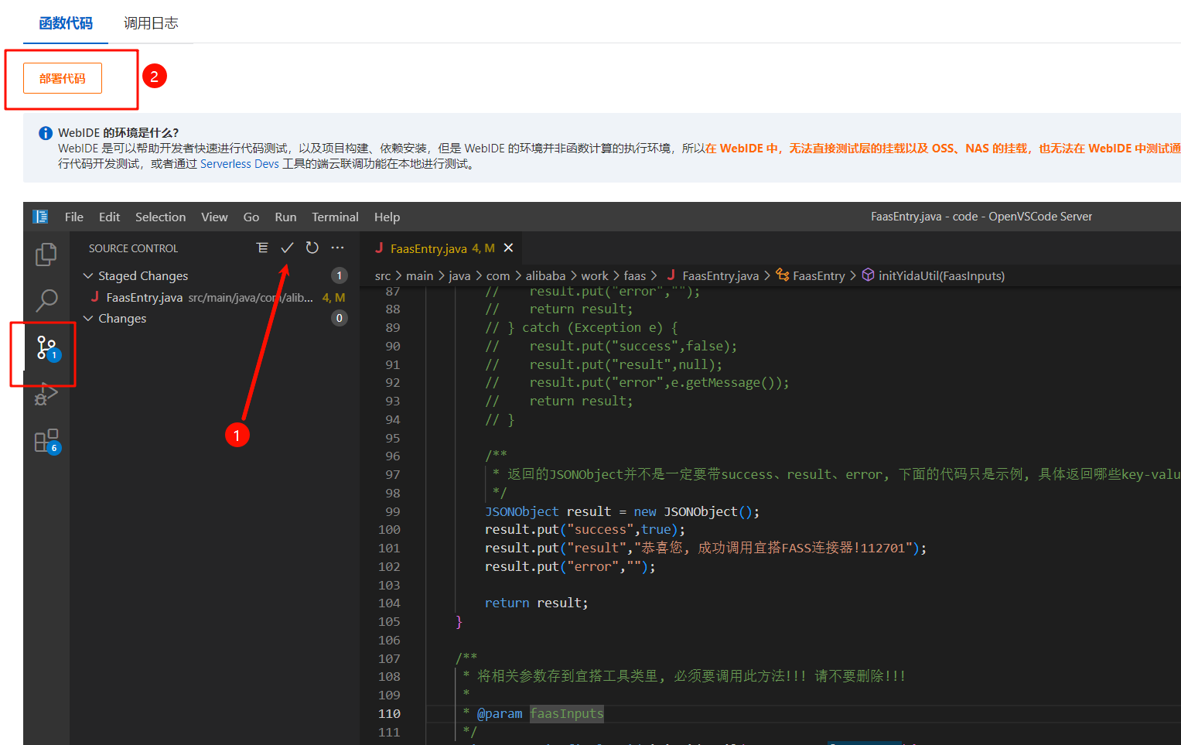The image size is (1181, 745).
Task: Click the main breadcrumb segment
Action: (x=419, y=275)
